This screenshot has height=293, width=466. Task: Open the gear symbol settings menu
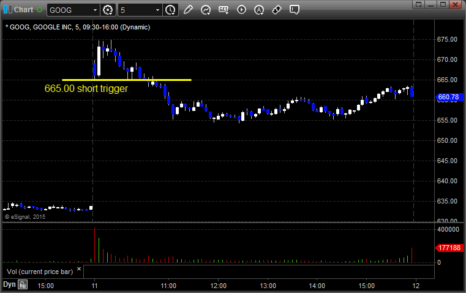[x=108, y=10]
